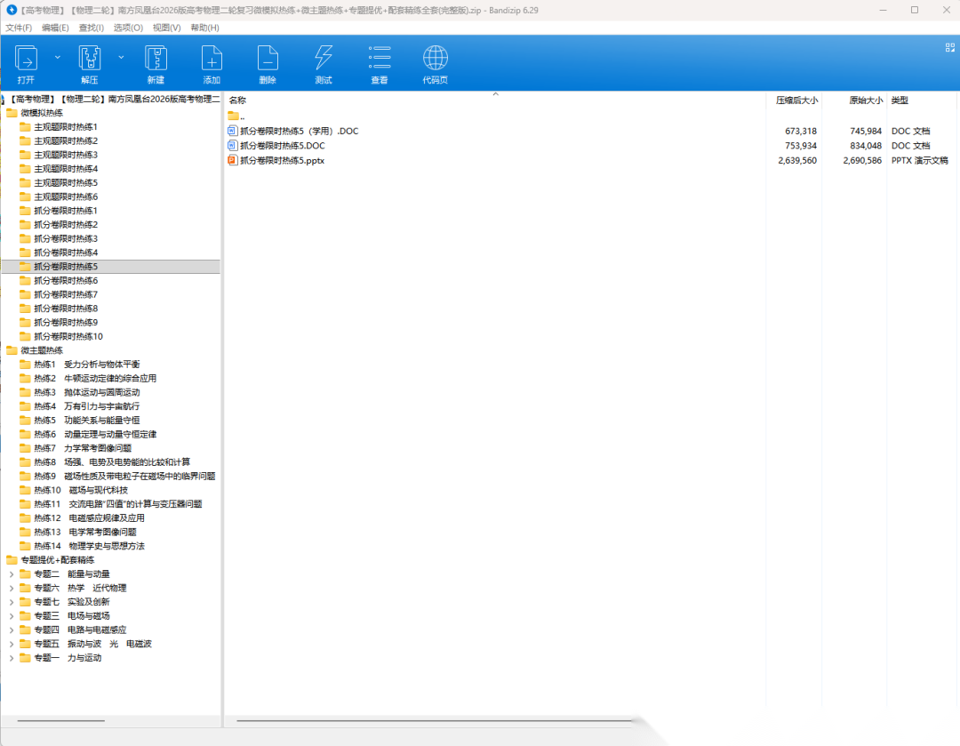
Task: Open the dropdown arrow beside 打开
Action: click(58, 57)
